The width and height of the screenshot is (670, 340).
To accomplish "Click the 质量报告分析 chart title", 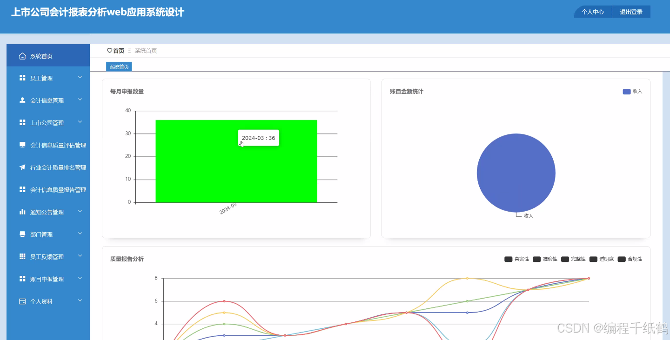I will tap(127, 259).
